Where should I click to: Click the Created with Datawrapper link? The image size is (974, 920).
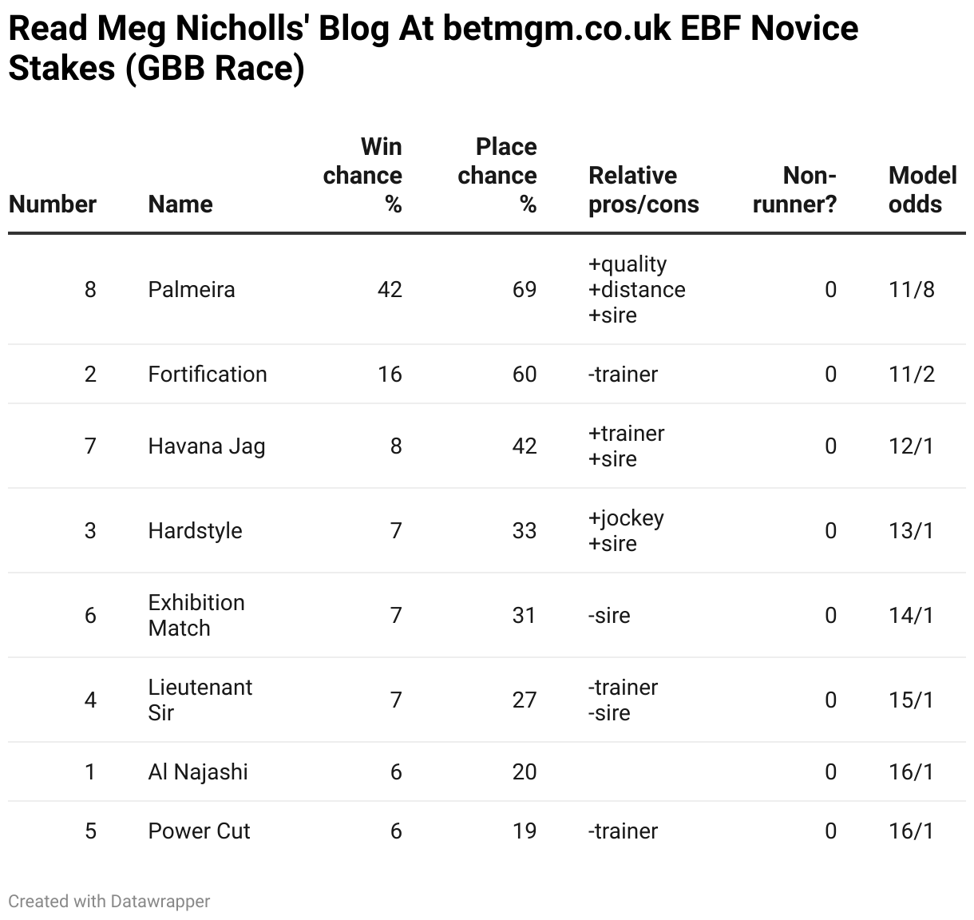[x=109, y=901]
